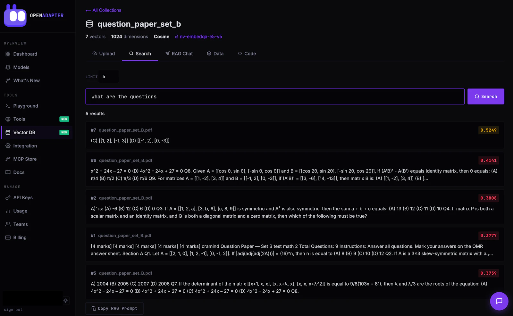Select result #5 question_paper_set_B.pdf
This screenshot has width=513, height=316.
pos(126,273)
